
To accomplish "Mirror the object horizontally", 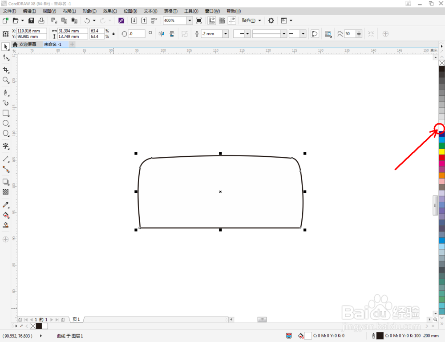I will 162,34.
